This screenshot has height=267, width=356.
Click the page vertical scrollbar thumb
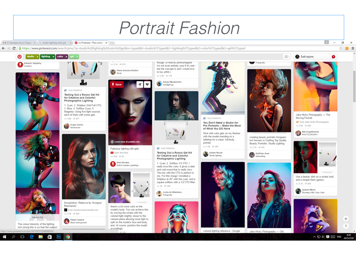pyautogui.click(x=354, y=86)
